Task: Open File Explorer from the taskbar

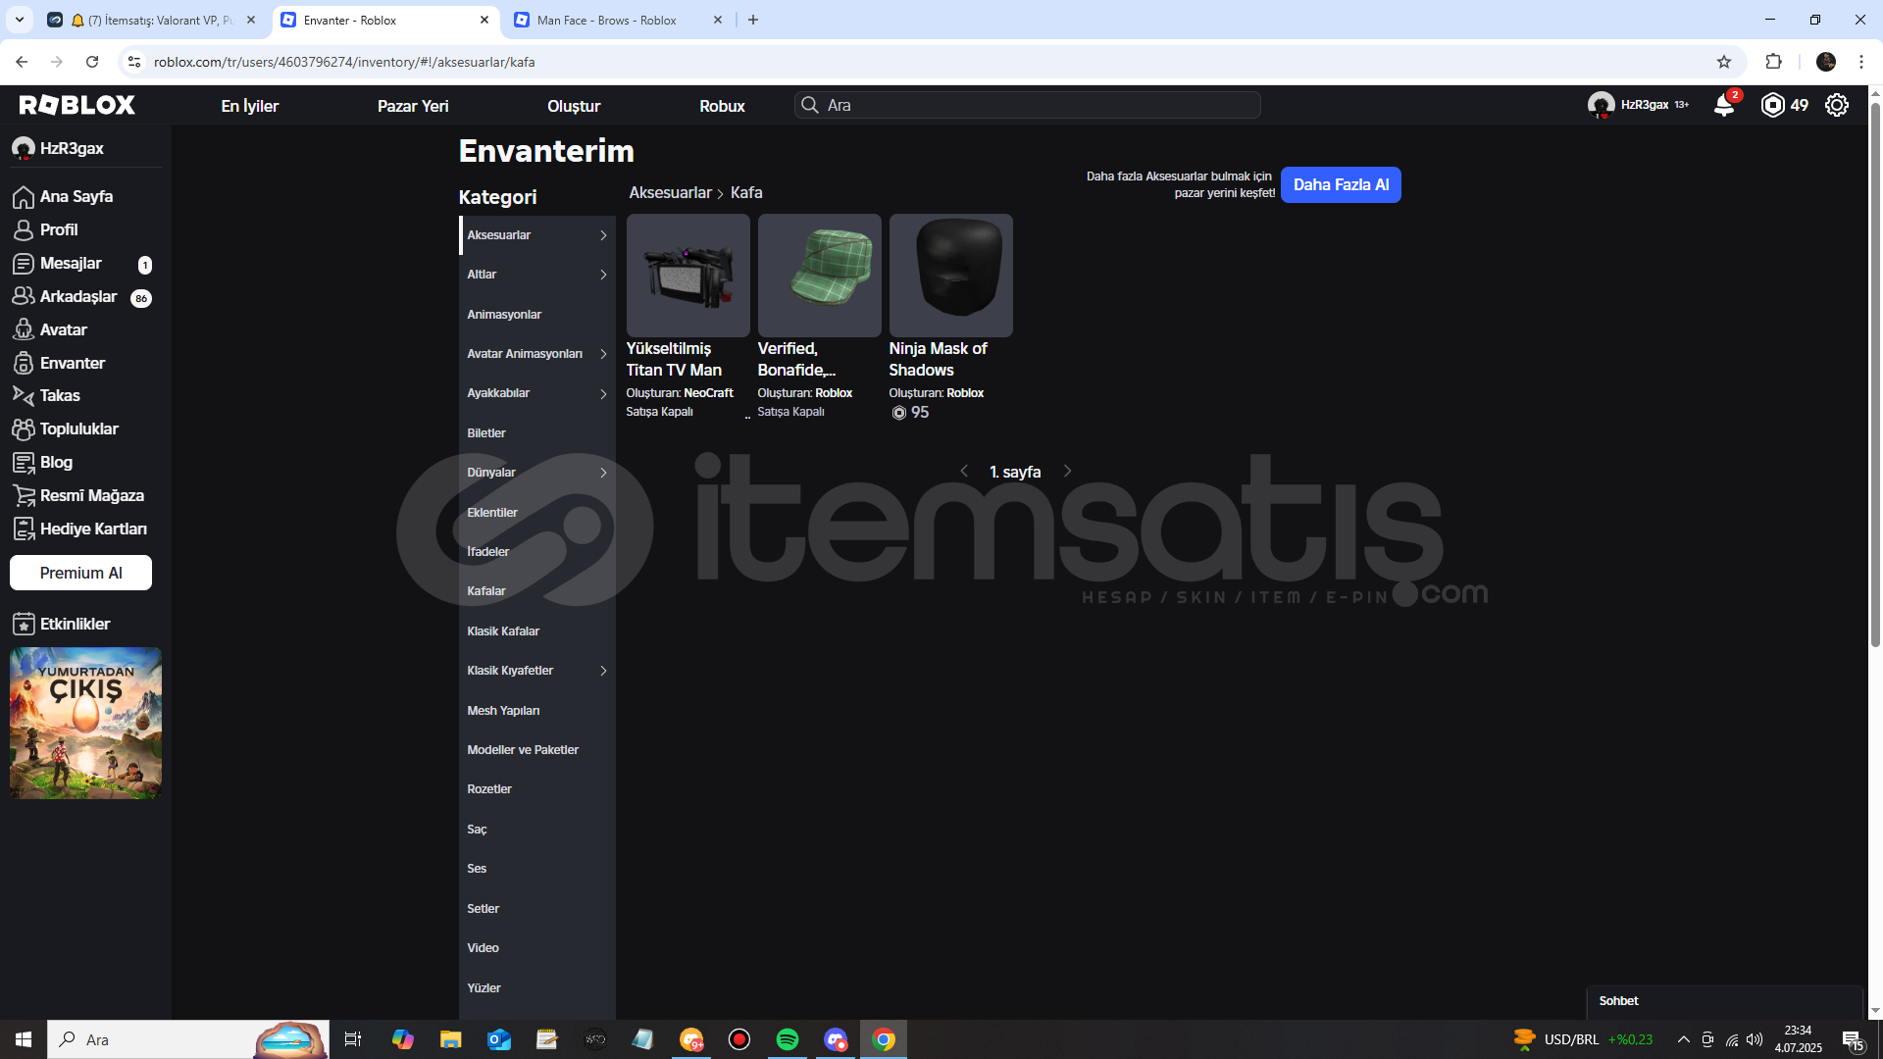Action: point(450,1039)
